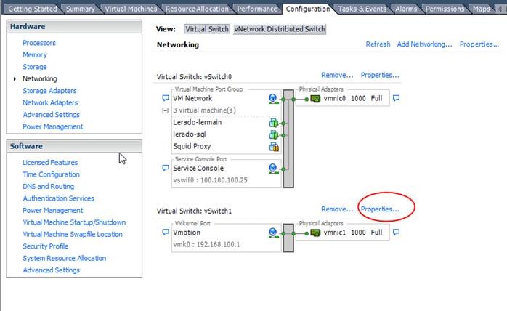Open the Tasks & Events tab
This screenshot has height=311, width=507.
(x=362, y=9)
